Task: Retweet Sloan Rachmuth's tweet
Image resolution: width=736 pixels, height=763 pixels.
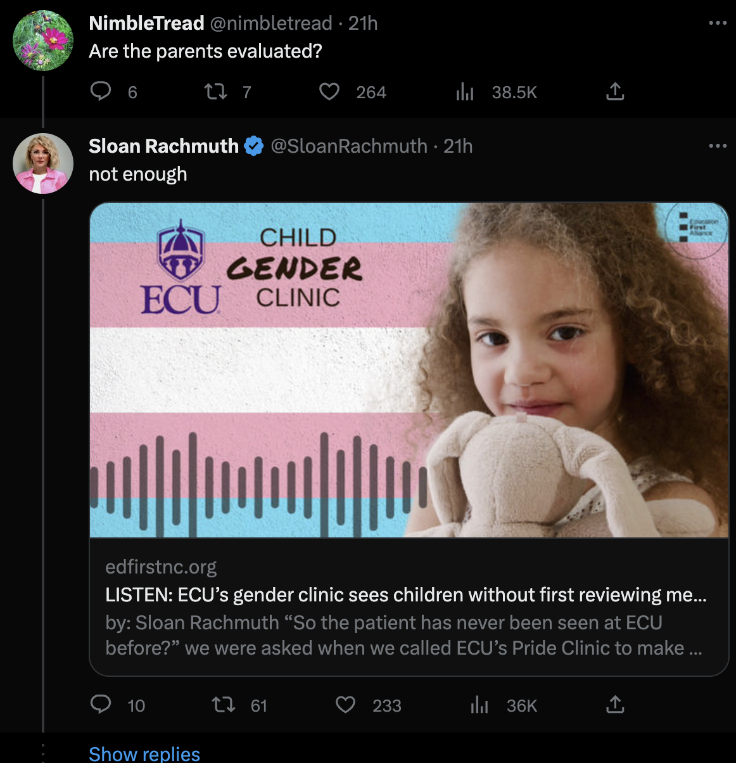Action: [223, 705]
